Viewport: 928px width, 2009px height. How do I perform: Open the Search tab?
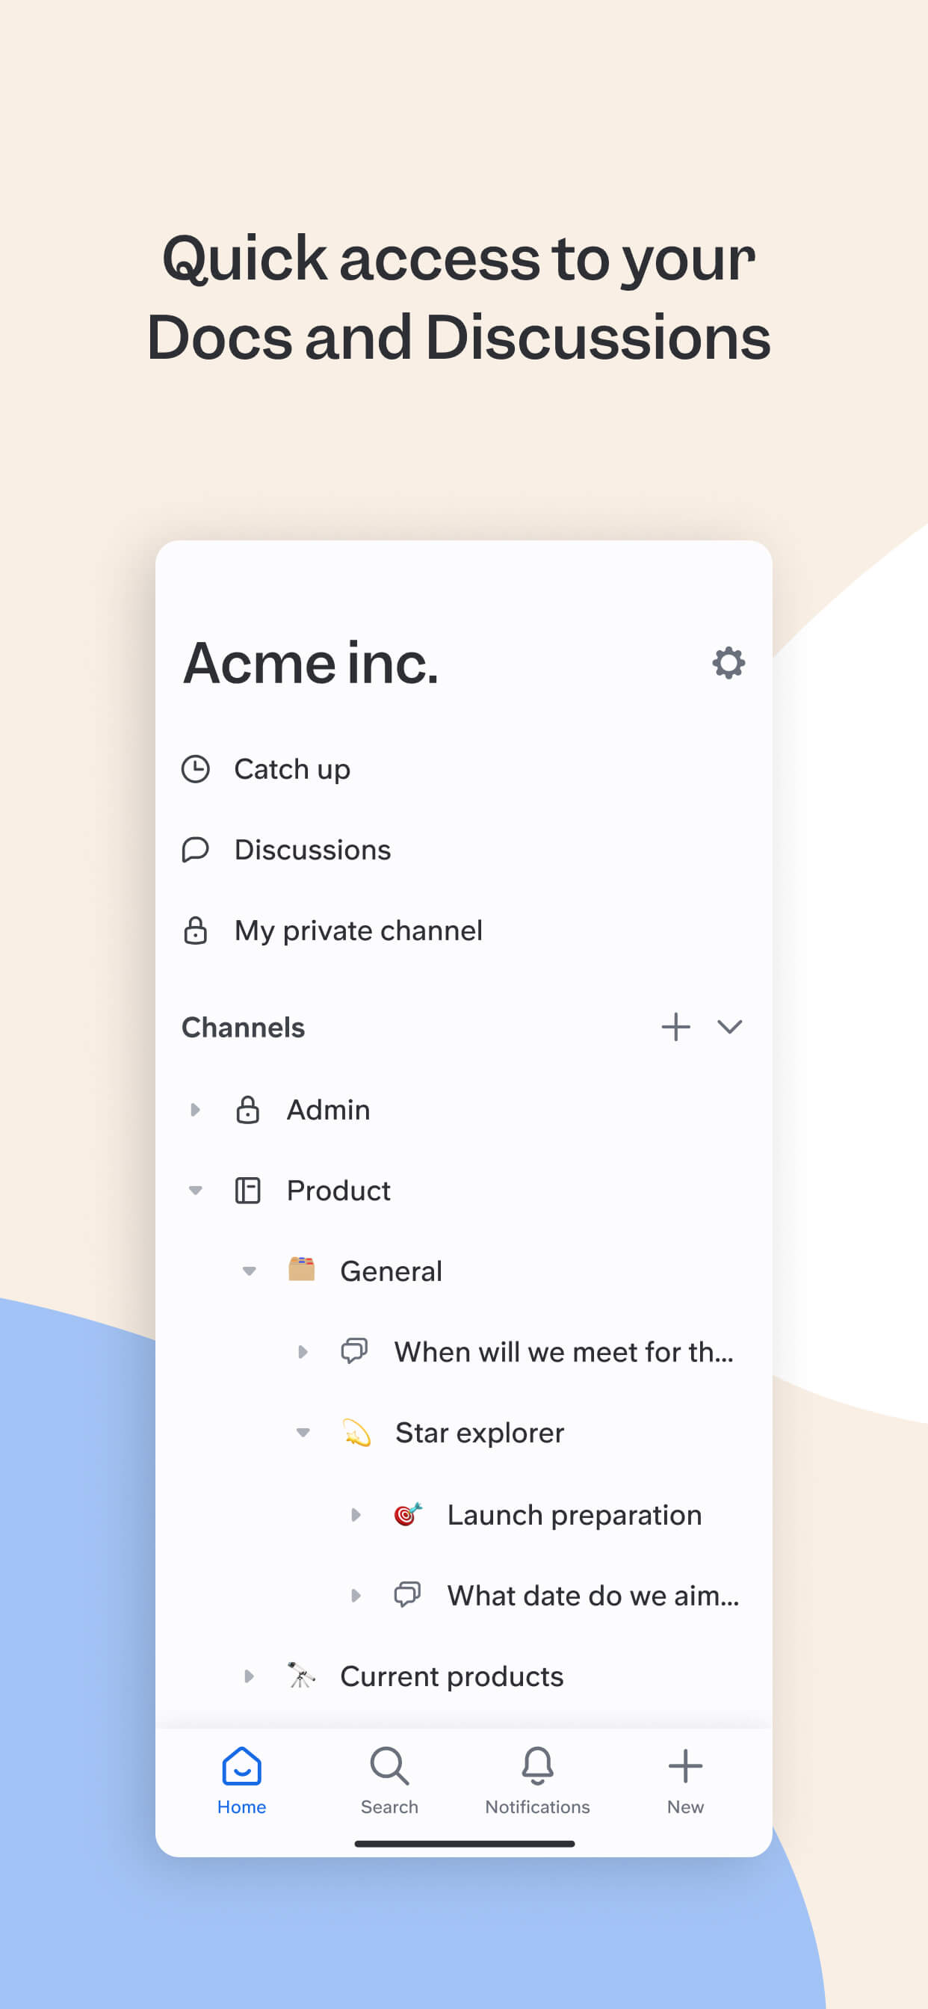pos(389,1780)
